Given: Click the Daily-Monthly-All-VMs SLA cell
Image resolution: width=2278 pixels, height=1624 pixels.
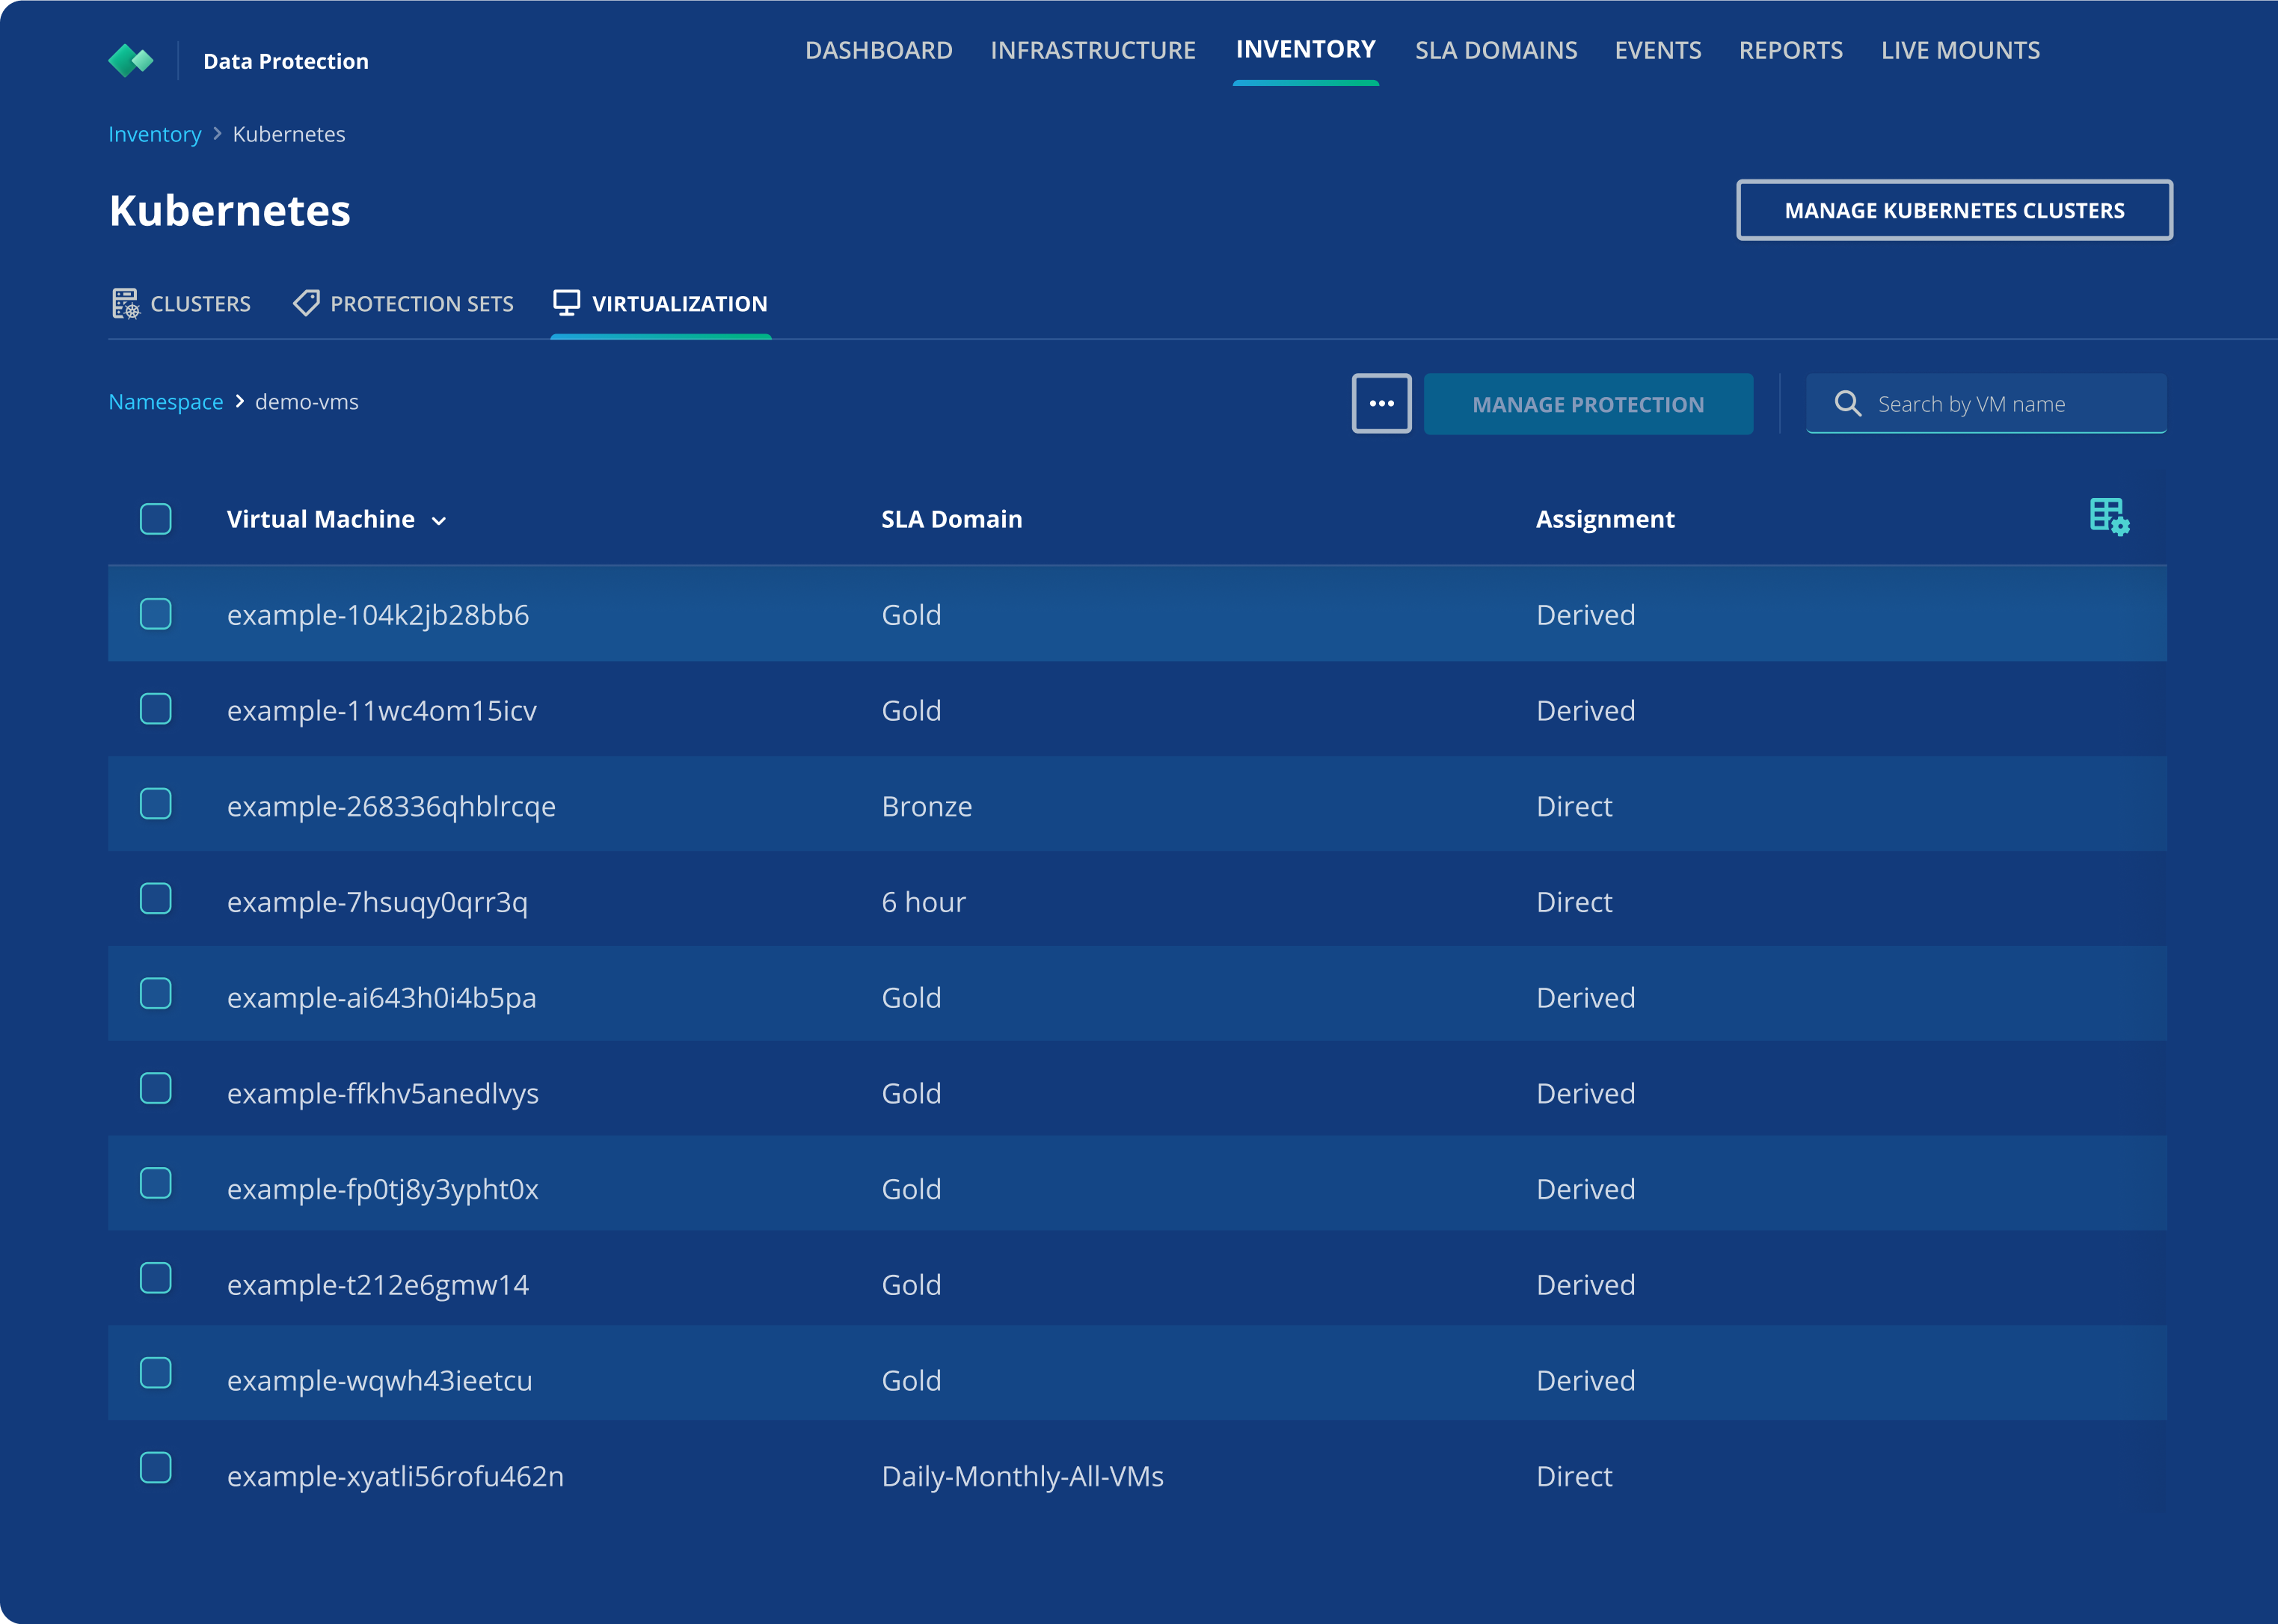Looking at the screenshot, I should point(1022,1477).
